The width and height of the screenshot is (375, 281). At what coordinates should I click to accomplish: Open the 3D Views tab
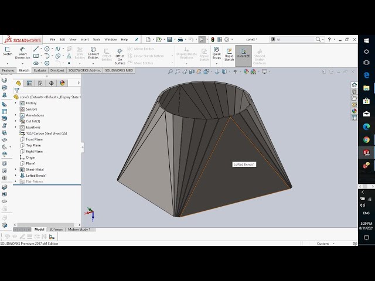[56, 229]
